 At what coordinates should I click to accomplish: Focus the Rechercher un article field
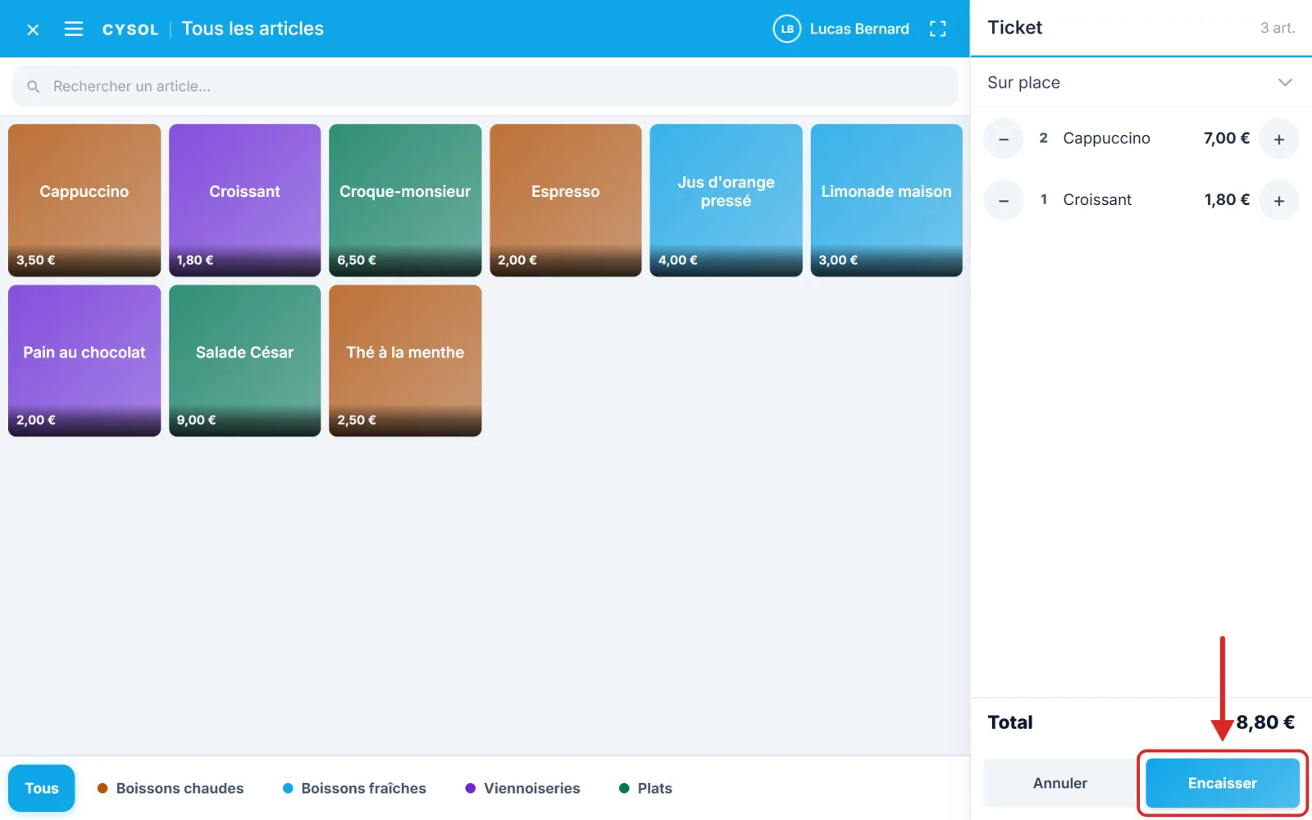point(485,86)
